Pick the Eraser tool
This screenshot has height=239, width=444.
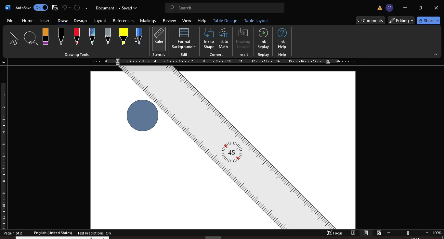pos(46,36)
